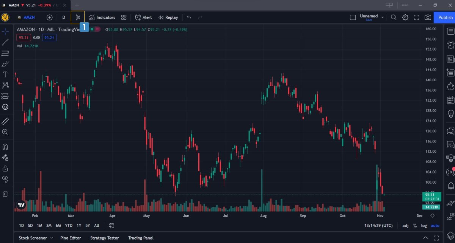Toggle auto scale
The height and width of the screenshot is (243, 455).
pyautogui.click(x=435, y=226)
